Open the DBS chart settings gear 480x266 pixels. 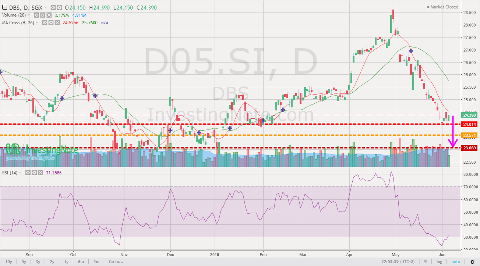[x=60, y=7]
